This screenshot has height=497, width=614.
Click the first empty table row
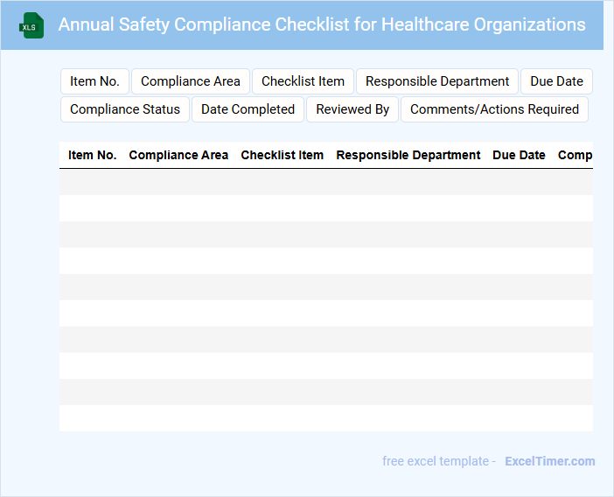pyautogui.click(x=325, y=182)
